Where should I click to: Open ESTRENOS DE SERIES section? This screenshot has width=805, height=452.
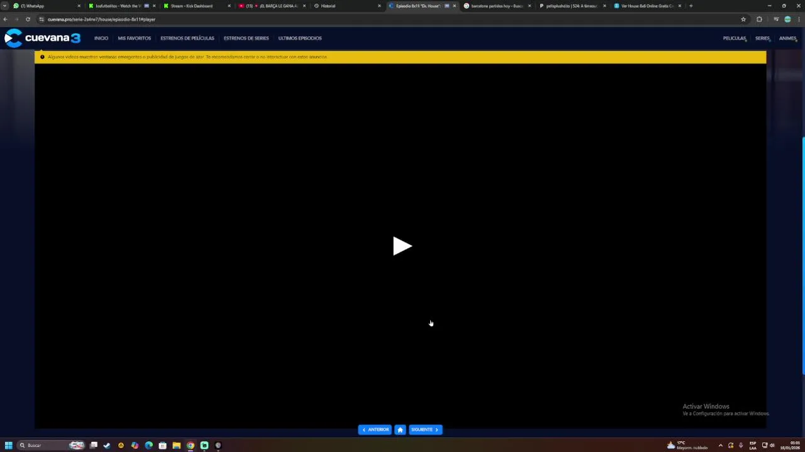click(247, 38)
